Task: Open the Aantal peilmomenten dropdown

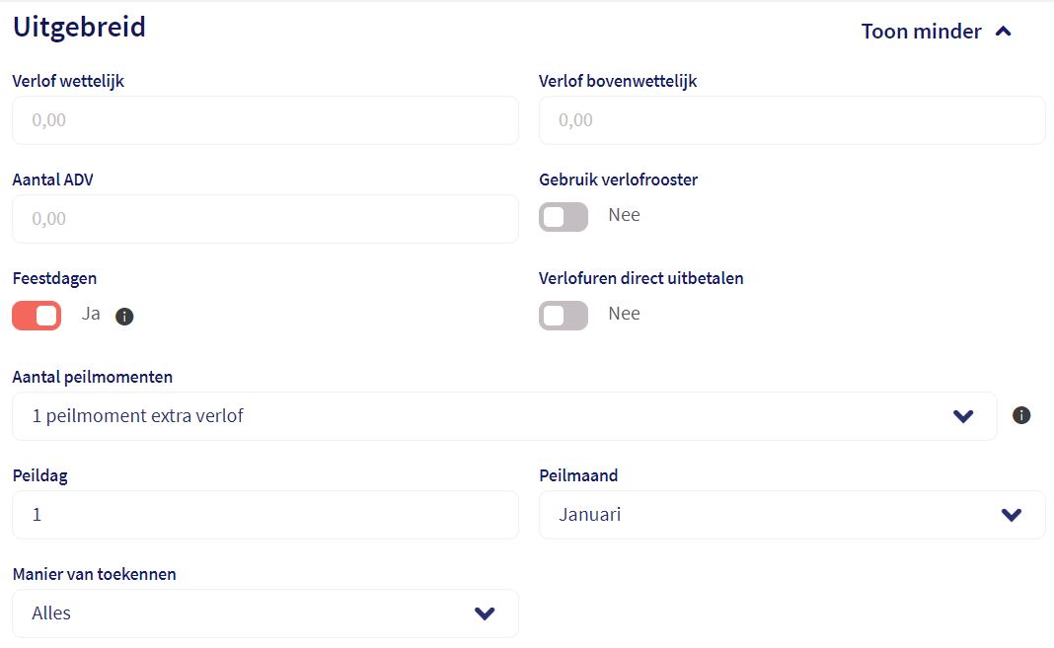Action: point(503,416)
